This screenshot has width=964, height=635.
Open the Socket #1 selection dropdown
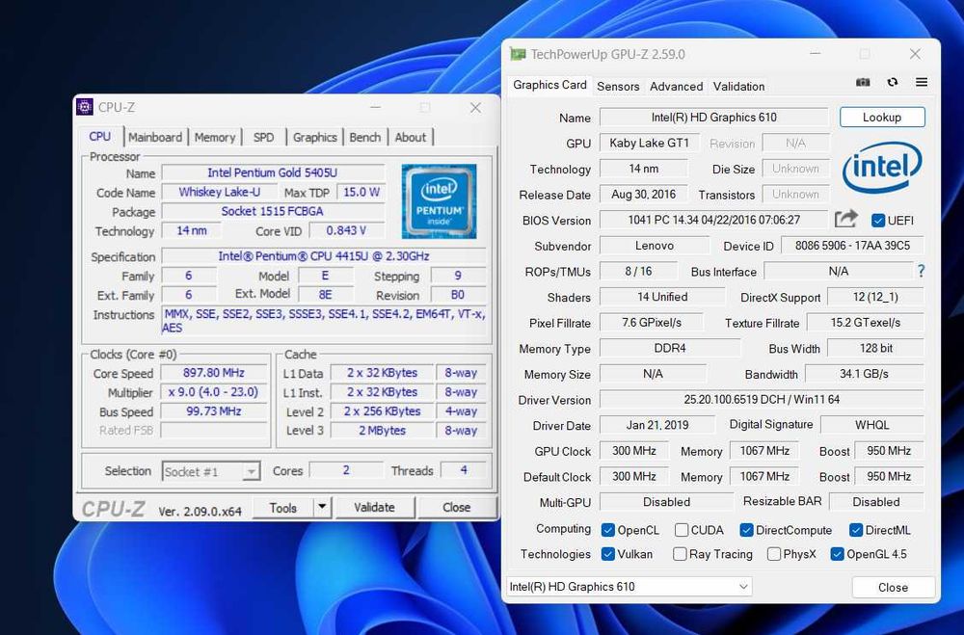pos(211,471)
